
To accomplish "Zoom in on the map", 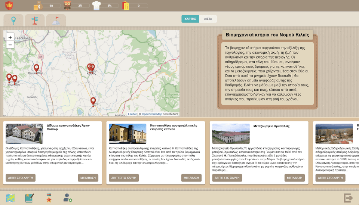I will (10, 37).
